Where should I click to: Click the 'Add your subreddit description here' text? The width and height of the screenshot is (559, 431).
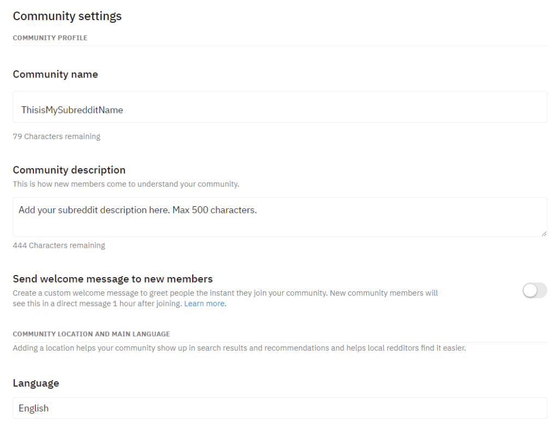point(137,210)
